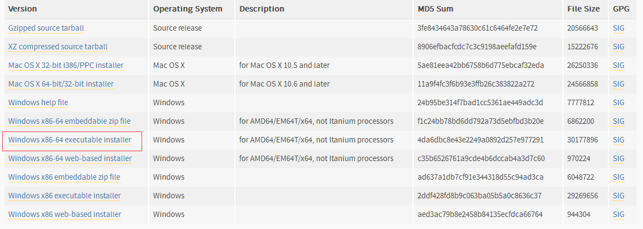The height and width of the screenshot is (229, 643).
Task: Click MD5 hash of Windows x86-64 executable installer
Action: pyautogui.click(x=480, y=140)
